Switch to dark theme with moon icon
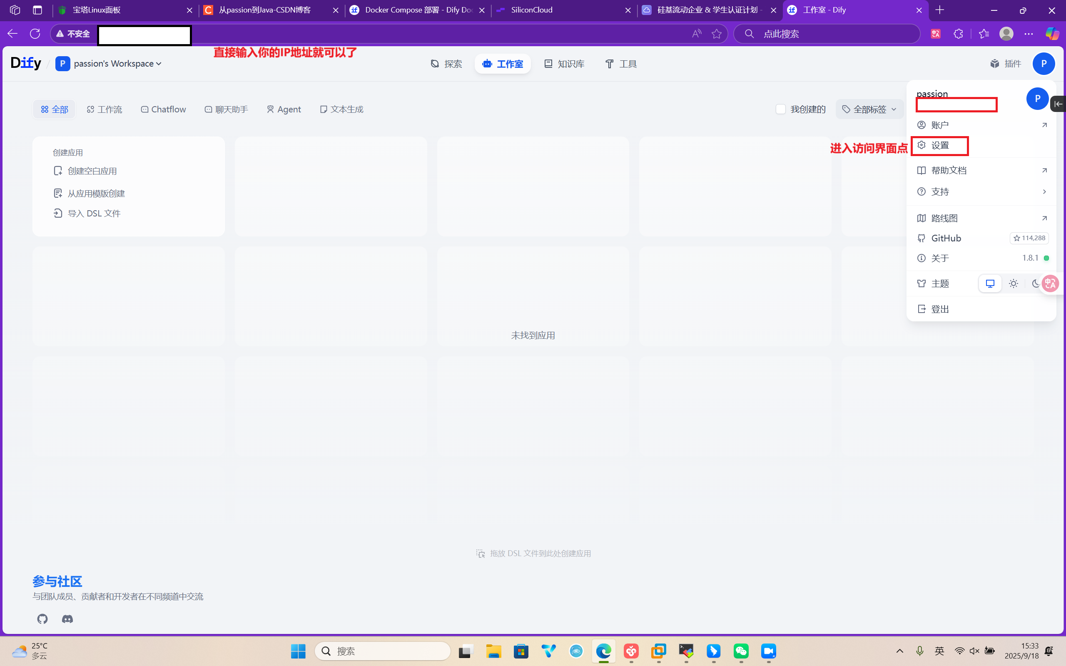Screen dimensions: 1066x666 coord(1036,283)
